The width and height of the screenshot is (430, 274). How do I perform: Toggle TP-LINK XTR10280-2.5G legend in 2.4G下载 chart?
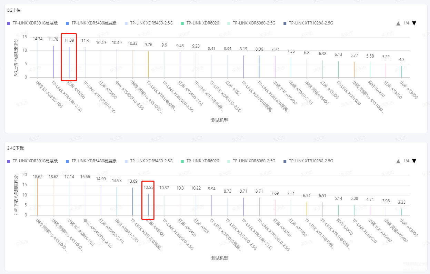point(308,161)
